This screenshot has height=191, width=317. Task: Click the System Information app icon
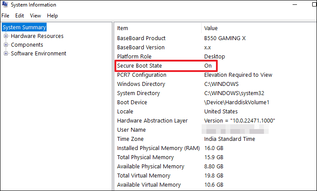(x=4, y=5)
